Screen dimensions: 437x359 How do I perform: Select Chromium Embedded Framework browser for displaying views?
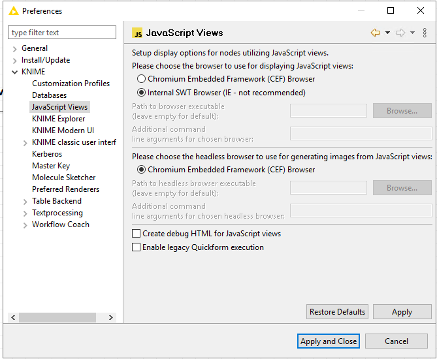click(141, 79)
